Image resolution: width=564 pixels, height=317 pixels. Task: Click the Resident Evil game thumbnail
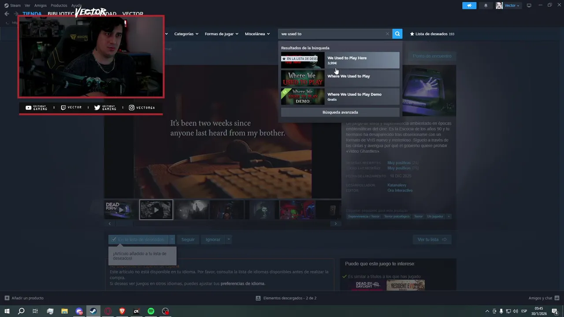pyautogui.click(x=406, y=285)
